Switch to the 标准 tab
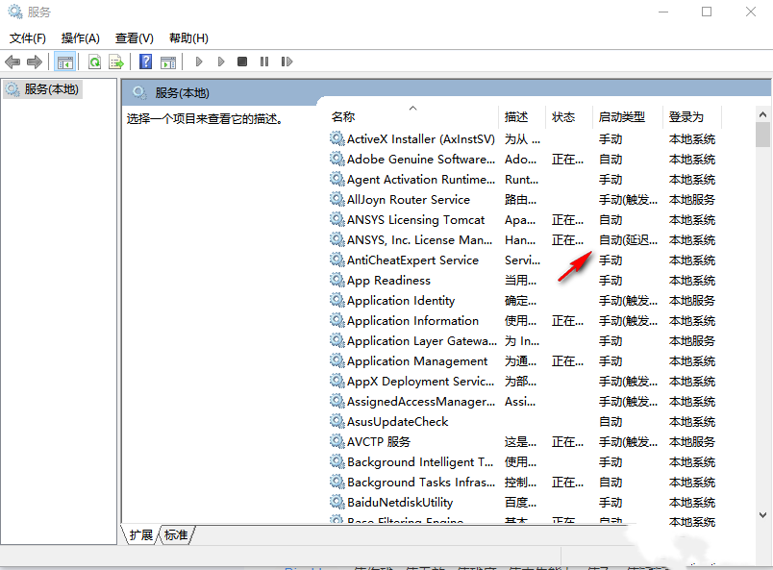773x570 pixels. 176,535
